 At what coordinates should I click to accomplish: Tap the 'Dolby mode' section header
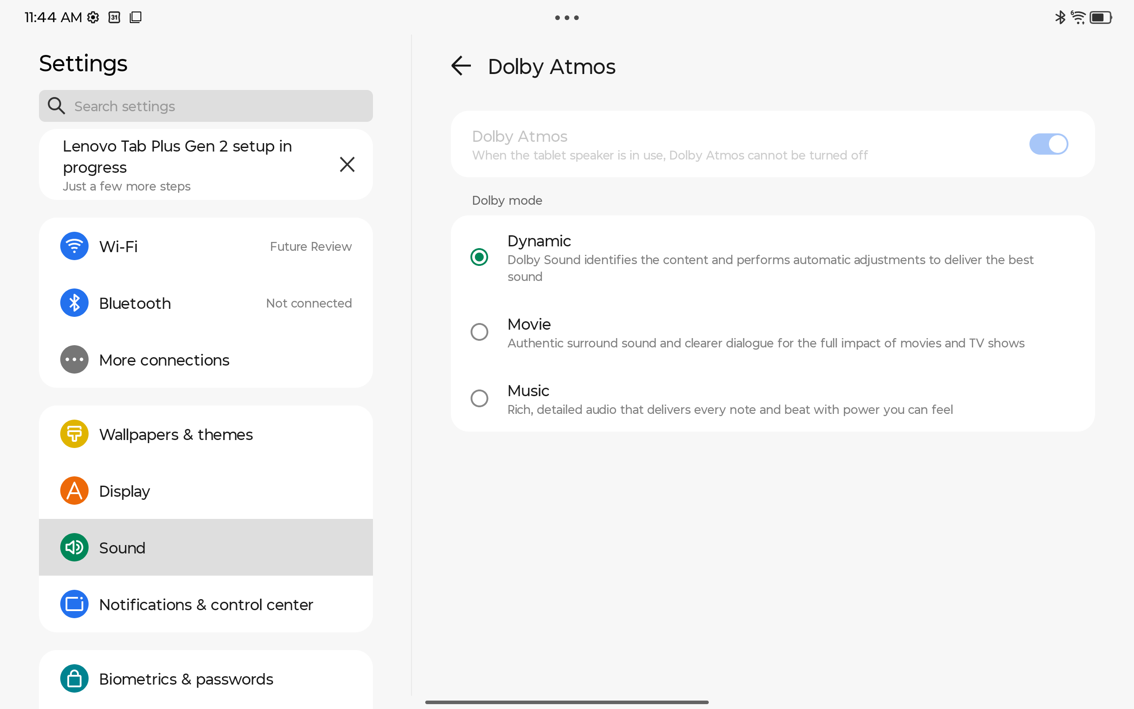point(507,200)
